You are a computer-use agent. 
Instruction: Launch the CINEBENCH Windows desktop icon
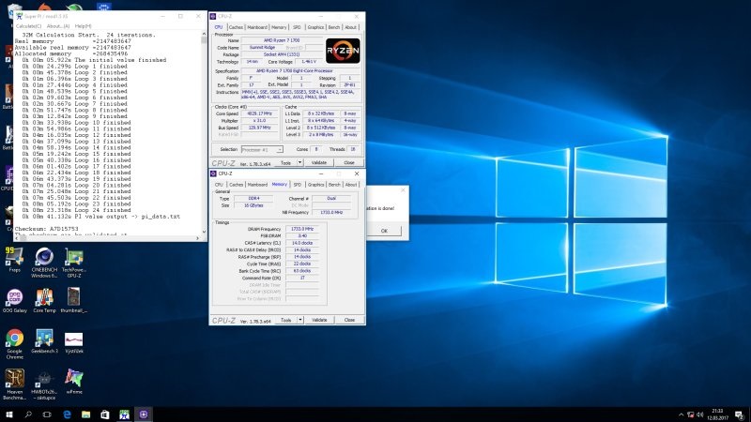(44, 263)
